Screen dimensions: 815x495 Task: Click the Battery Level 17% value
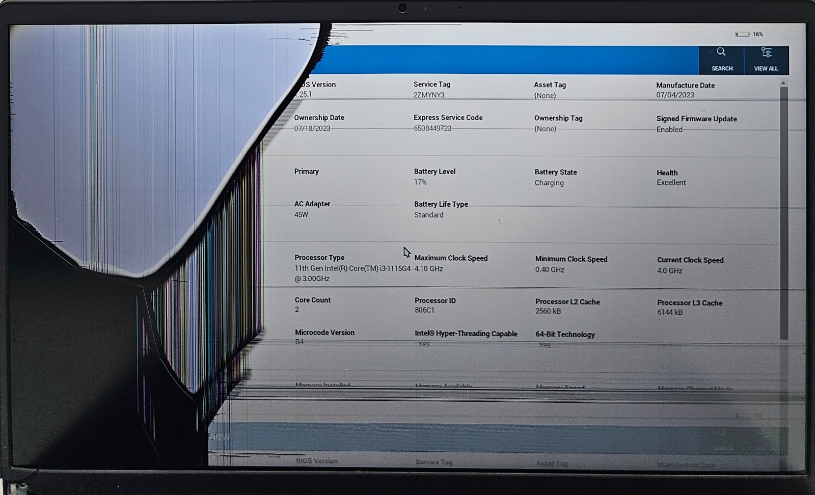tap(420, 182)
